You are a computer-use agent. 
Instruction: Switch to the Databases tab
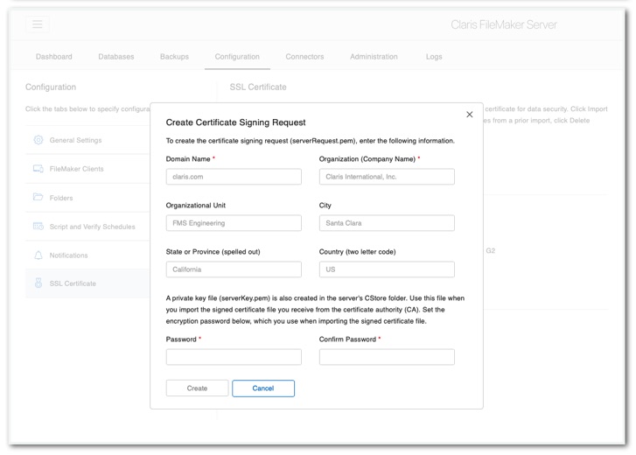pyautogui.click(x=116, y=57)
